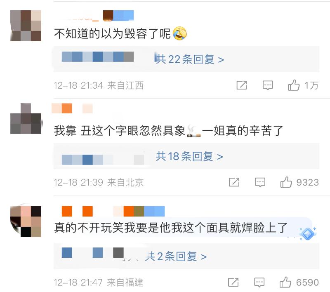
Task: Share the comment posted from 江西
Action: 242,85
